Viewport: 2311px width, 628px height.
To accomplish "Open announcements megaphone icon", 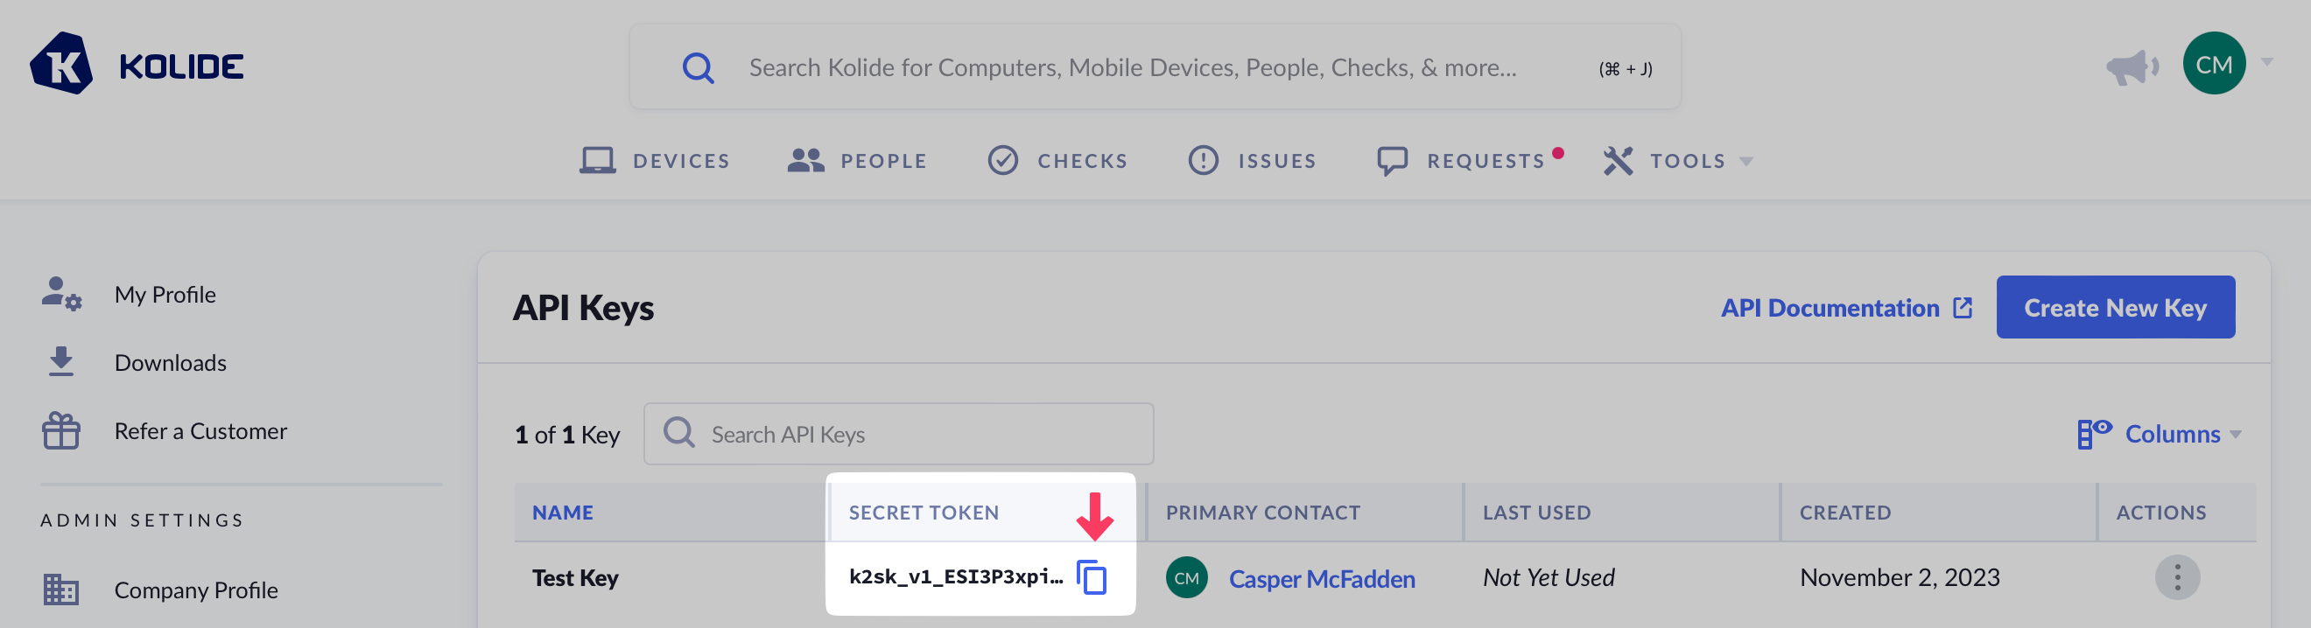I will click(2131, 66).
